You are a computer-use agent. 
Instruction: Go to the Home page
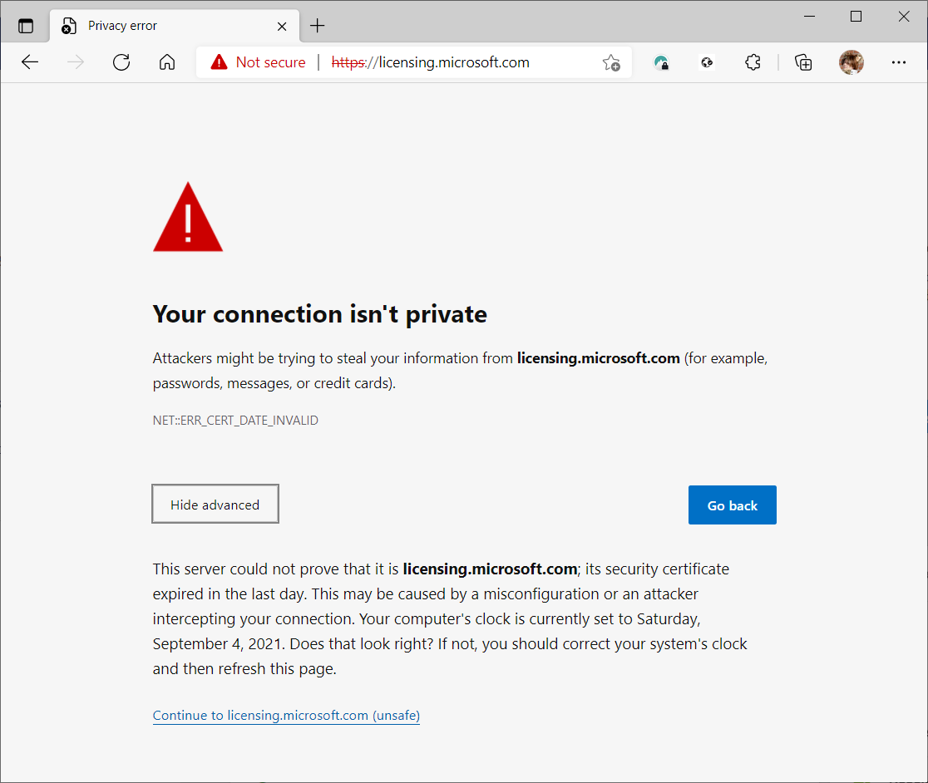pyautogui.click(x=167, y=62)
